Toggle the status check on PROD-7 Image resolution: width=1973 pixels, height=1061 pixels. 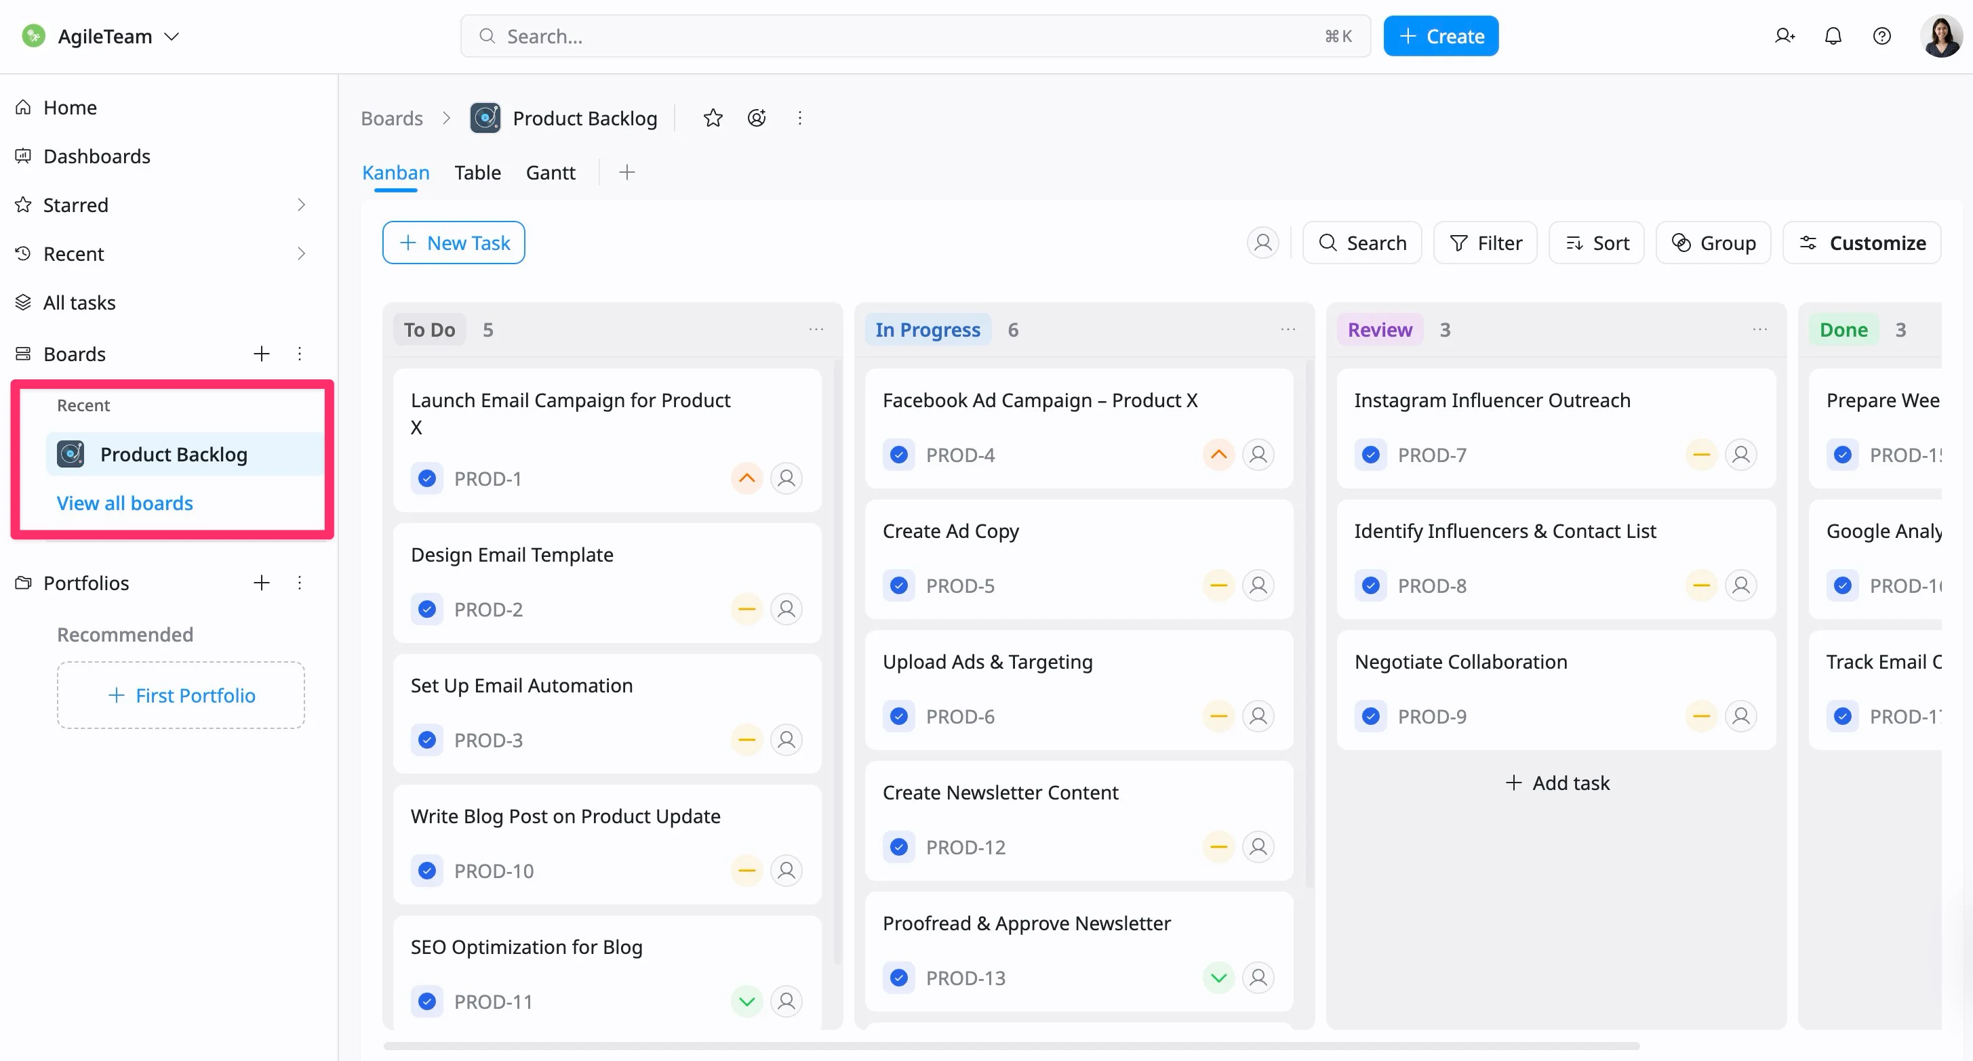click(x=1371, y=455)
